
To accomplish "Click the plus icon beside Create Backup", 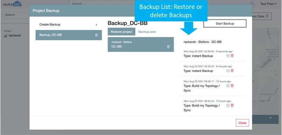I will [97, 25].
